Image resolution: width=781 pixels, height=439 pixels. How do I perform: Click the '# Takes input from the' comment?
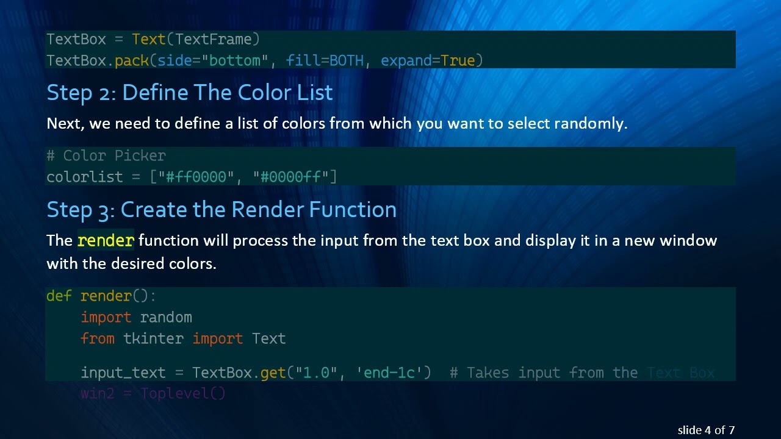581,373
